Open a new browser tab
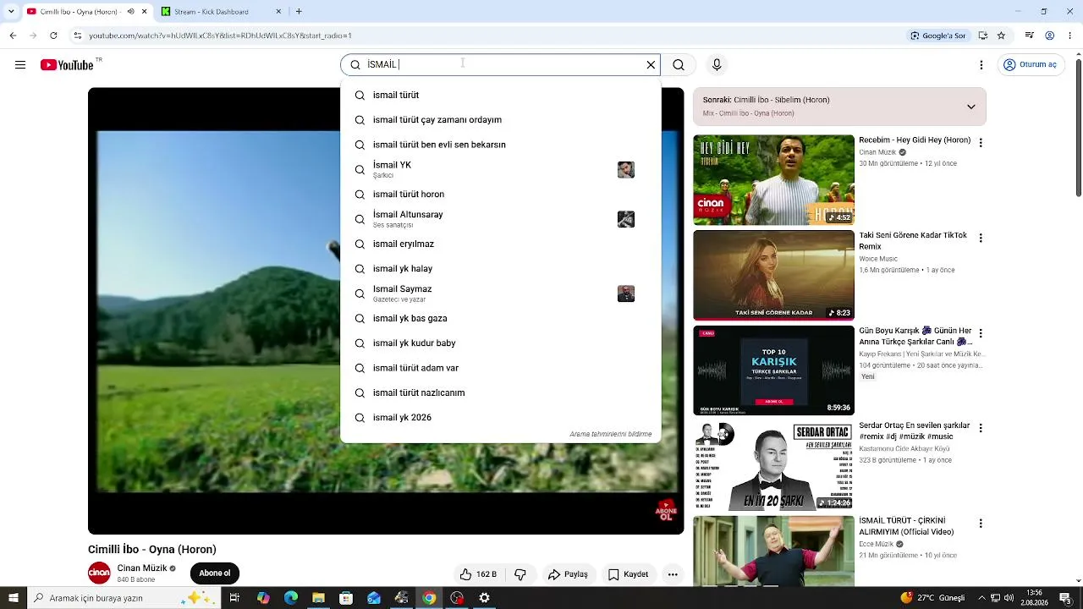Screen dimensions: 1083x609 (x=299, y=12)
